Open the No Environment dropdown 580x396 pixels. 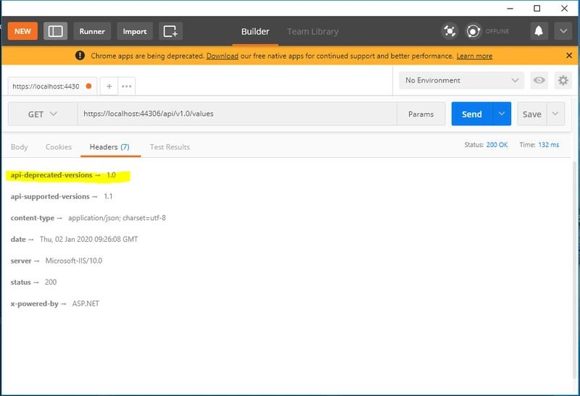[x=461, y=80]
